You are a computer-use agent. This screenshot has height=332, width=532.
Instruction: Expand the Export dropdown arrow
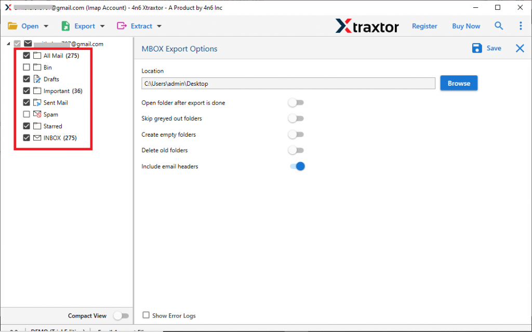[x=101, y=25]
